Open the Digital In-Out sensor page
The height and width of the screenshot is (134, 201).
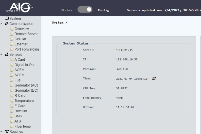click(x=24, y=65)
